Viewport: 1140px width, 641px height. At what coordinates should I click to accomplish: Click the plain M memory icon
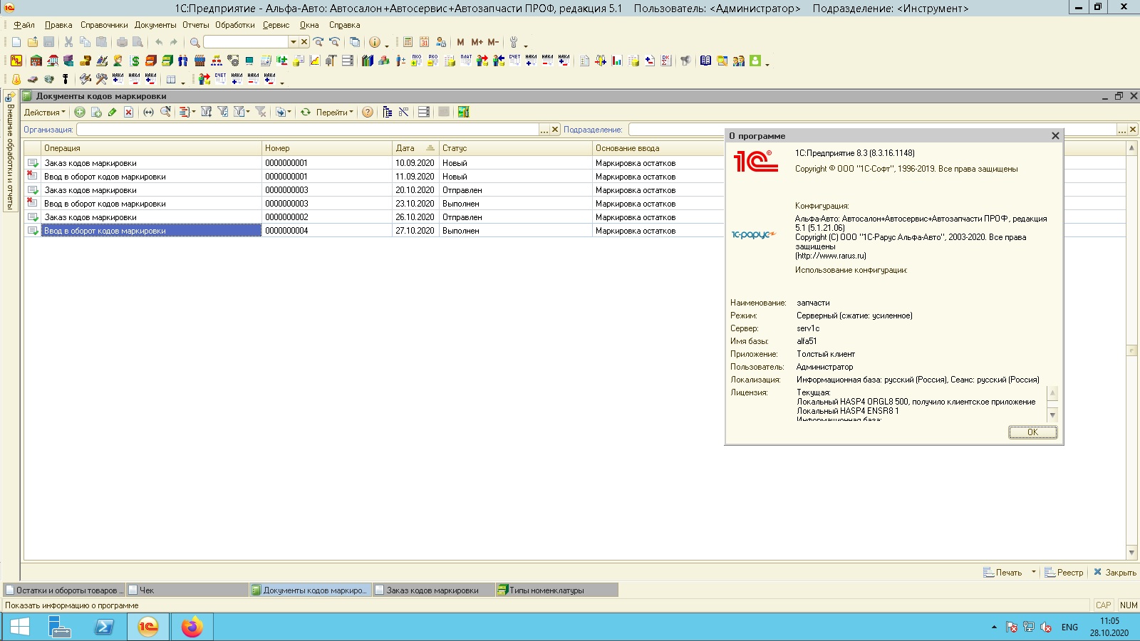click(460, 42)
